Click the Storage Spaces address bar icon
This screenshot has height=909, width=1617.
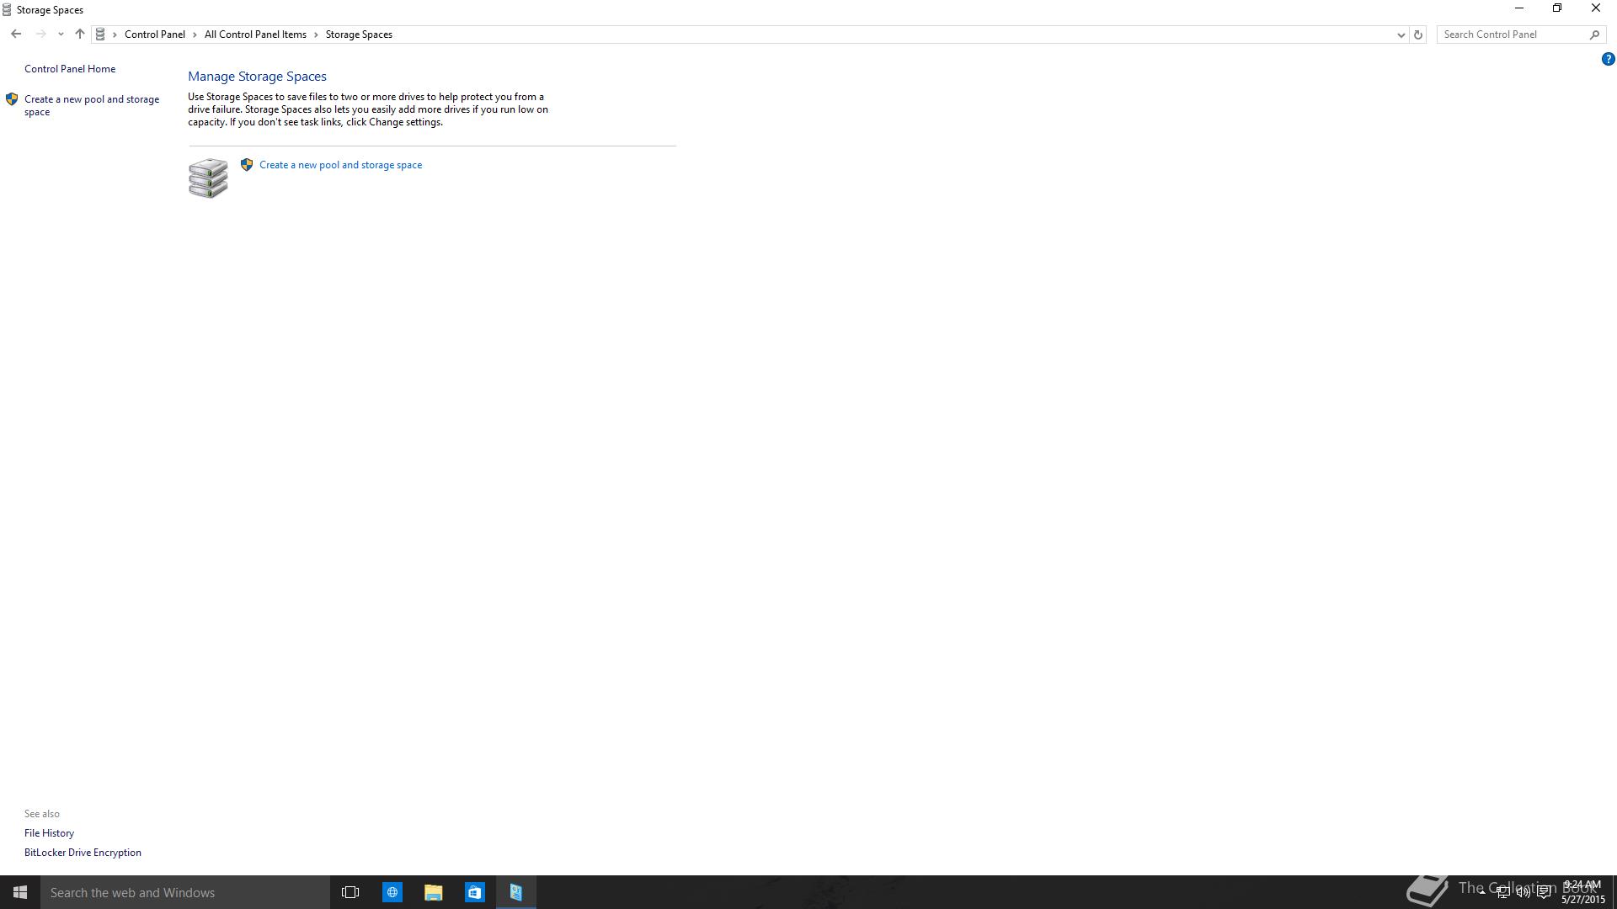pyautogui.click(x=100, y=35)
